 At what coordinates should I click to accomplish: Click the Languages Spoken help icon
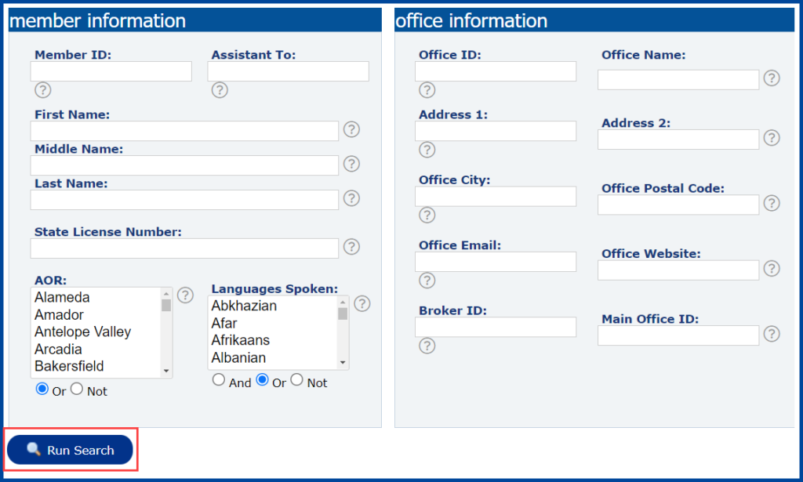pyautogui.click(x=362, y=303)
